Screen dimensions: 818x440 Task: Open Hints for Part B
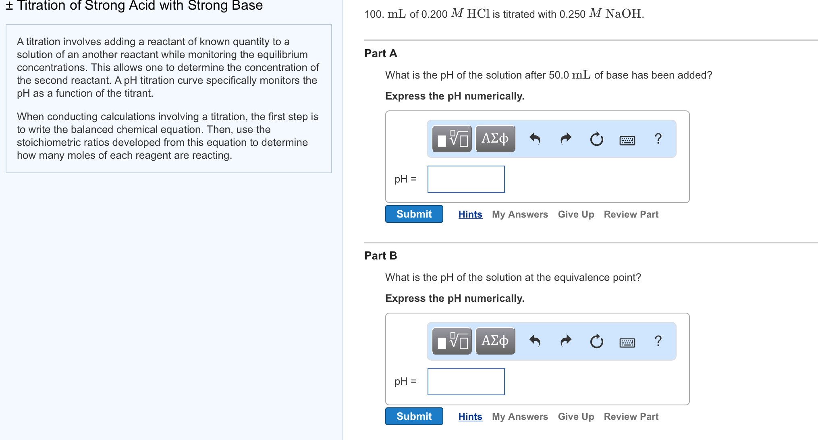coord(470,416)
